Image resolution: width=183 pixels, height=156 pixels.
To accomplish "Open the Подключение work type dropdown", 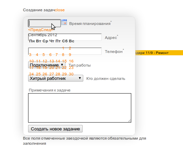I will pyautogui.click(x=47, y=65).
